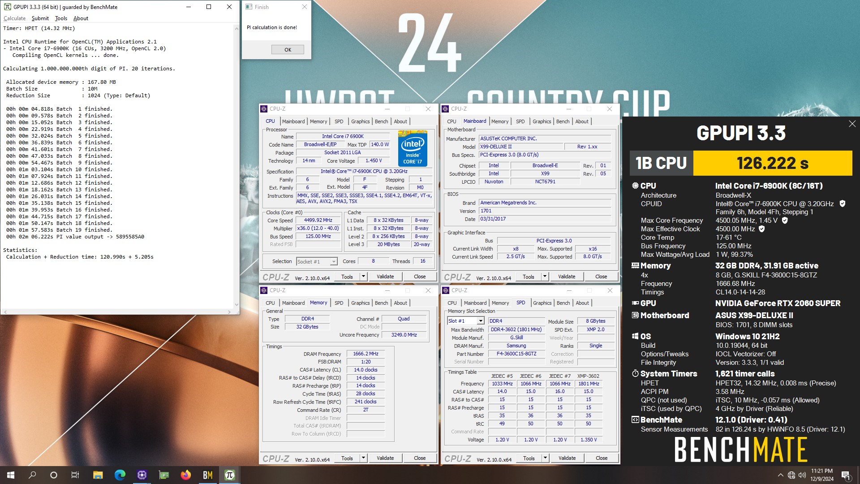This screenshot has height=484, width=860.
Task: Expand Tools dropdown arrow in CPU-Z SPD window
Action: 545,458
